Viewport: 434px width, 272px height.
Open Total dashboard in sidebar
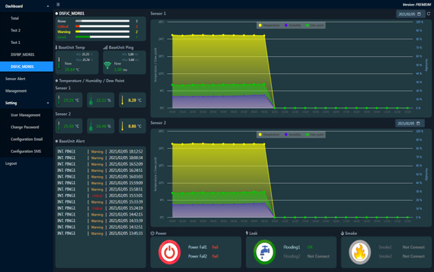[27, 18]
